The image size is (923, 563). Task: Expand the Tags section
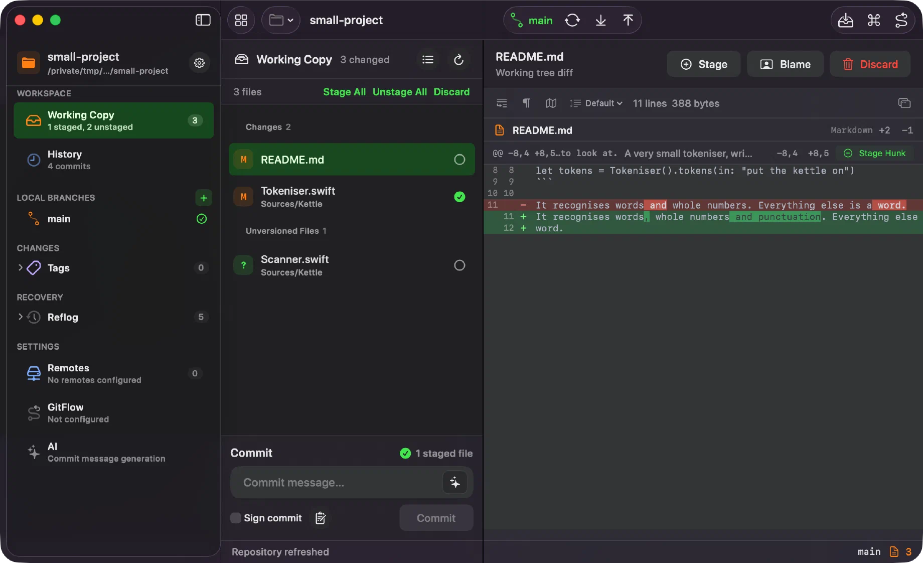click(x=21, y=267)
